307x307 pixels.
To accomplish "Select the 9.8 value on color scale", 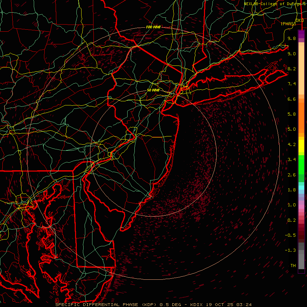I will point(292,38).
